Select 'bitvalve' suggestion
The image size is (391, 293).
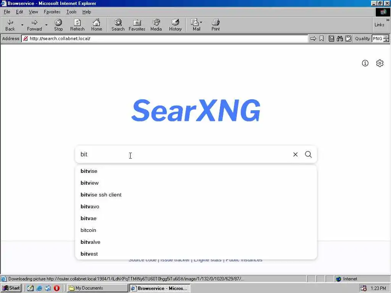tap(196, 242)
